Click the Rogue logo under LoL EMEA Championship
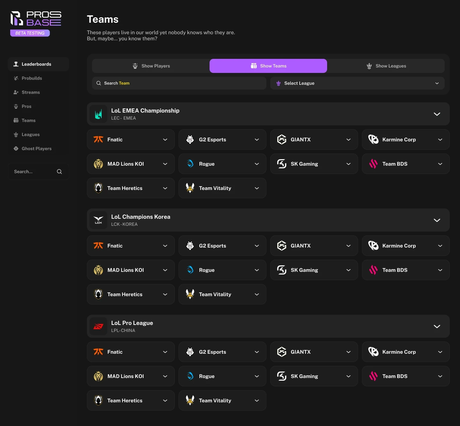Viewport: 460px width, 426px height. pyautogui.click(x=190, y=164)
